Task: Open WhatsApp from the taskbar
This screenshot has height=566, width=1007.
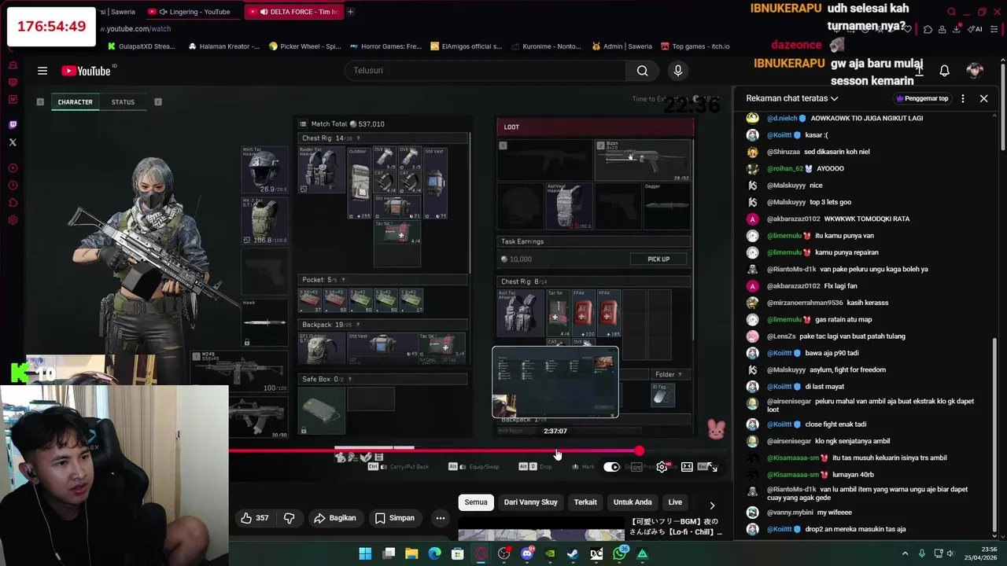Action: click(x=619, y=554)
